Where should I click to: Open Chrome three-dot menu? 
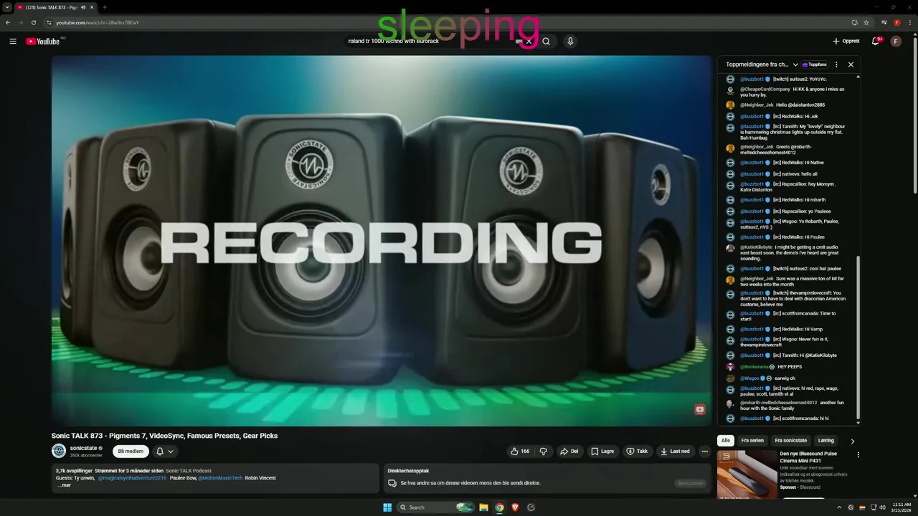pos(909,22)
